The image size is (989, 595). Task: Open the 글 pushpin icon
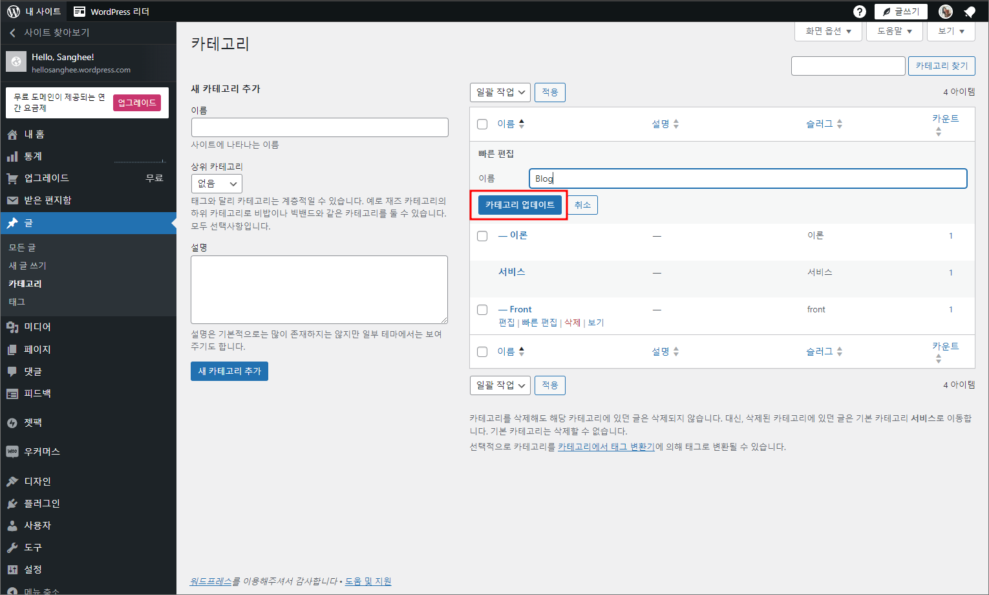(x=12, y=223)
